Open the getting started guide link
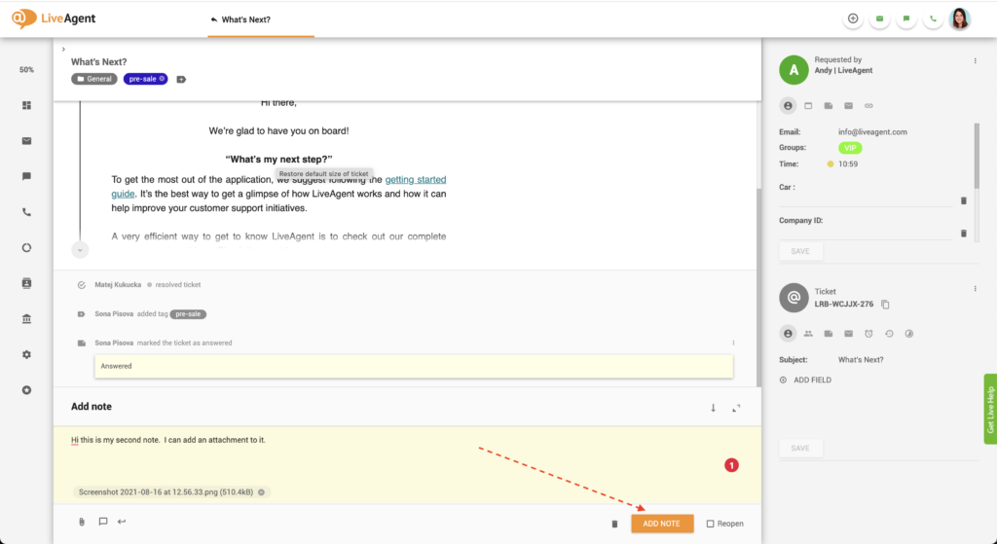 [416, 180]
